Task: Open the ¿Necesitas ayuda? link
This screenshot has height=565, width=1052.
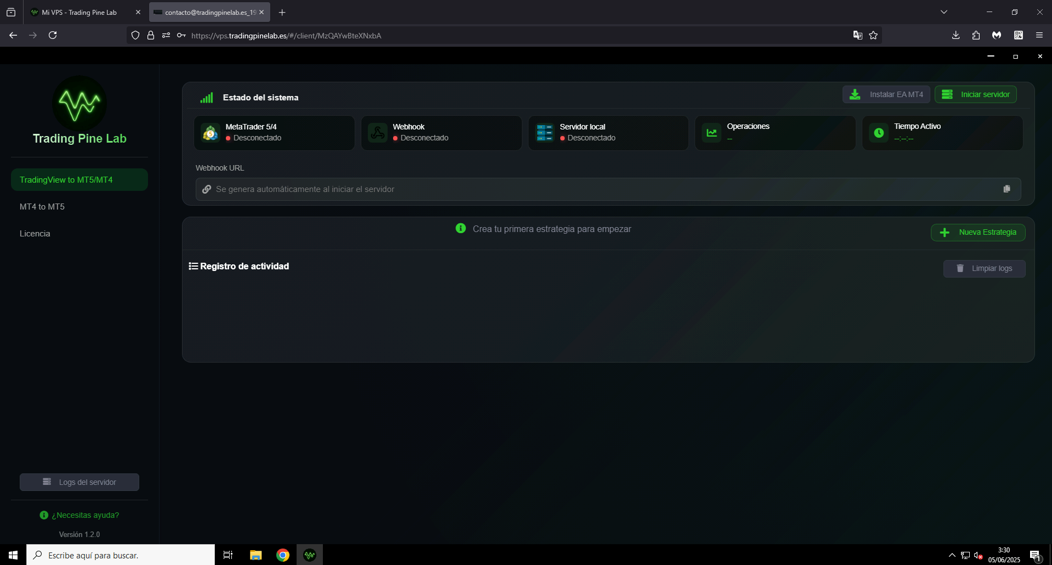Action: click(x=79, y=515)
